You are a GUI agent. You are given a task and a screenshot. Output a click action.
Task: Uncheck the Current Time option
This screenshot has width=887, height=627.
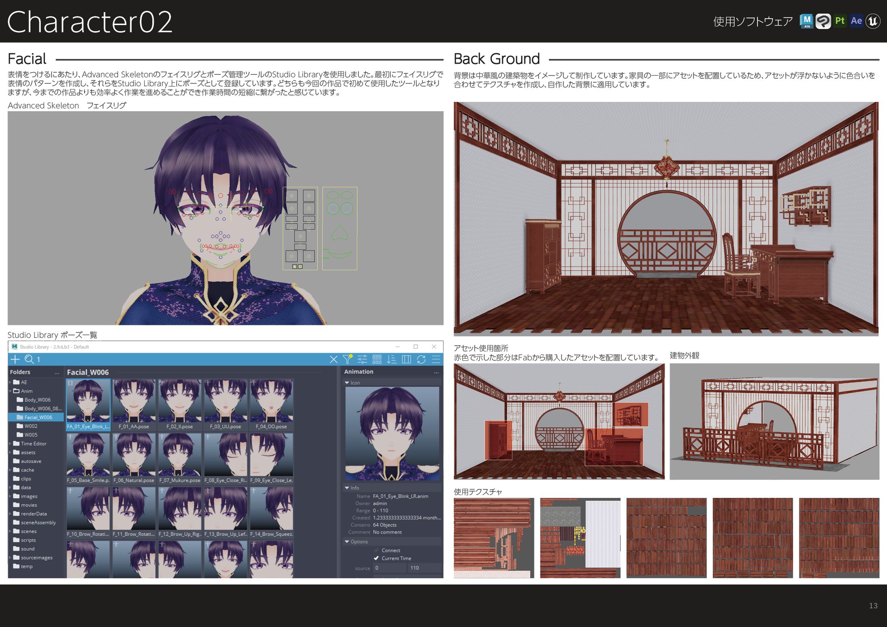click(x=376, y=558)
